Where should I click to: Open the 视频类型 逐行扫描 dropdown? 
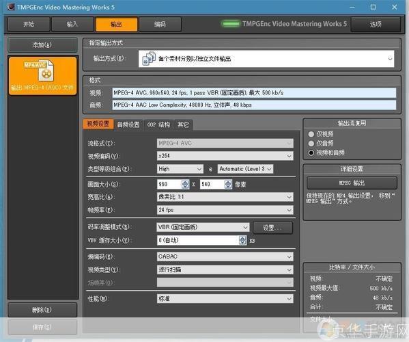click(225, 269)
